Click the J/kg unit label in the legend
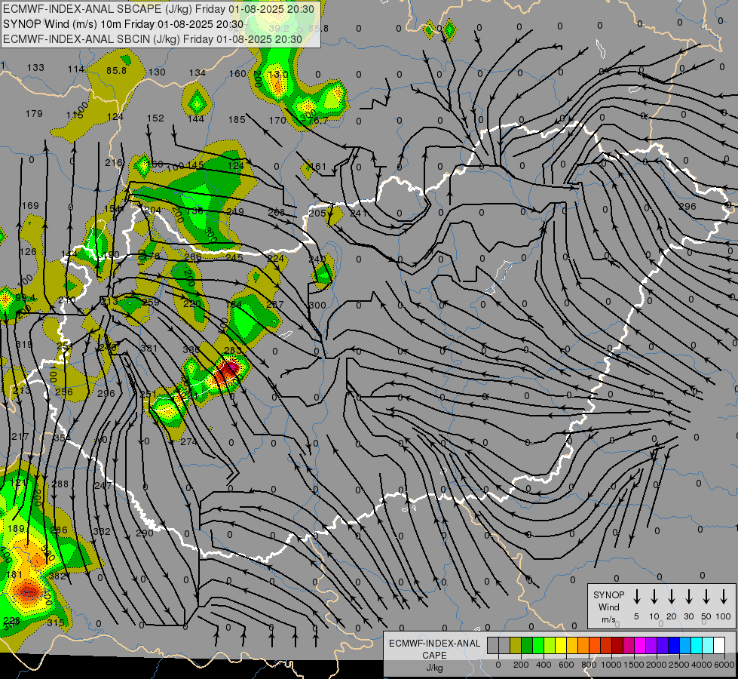Viewport: 738px width, 679px height. click(x=434, y=668)
